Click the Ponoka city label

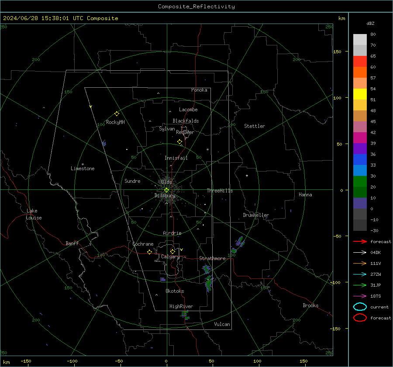199,90
